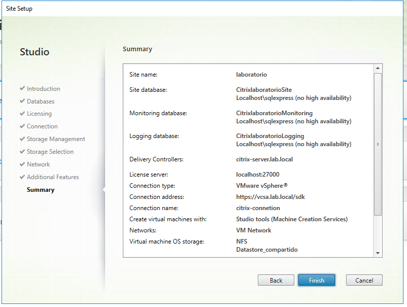Click the 'Site name:' label
The height and width of the screenshot is (307, 407).
tap(143, 75)
